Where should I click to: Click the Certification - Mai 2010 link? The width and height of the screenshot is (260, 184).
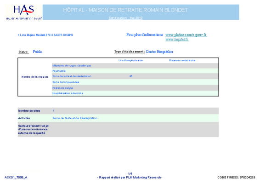point(126,18)
